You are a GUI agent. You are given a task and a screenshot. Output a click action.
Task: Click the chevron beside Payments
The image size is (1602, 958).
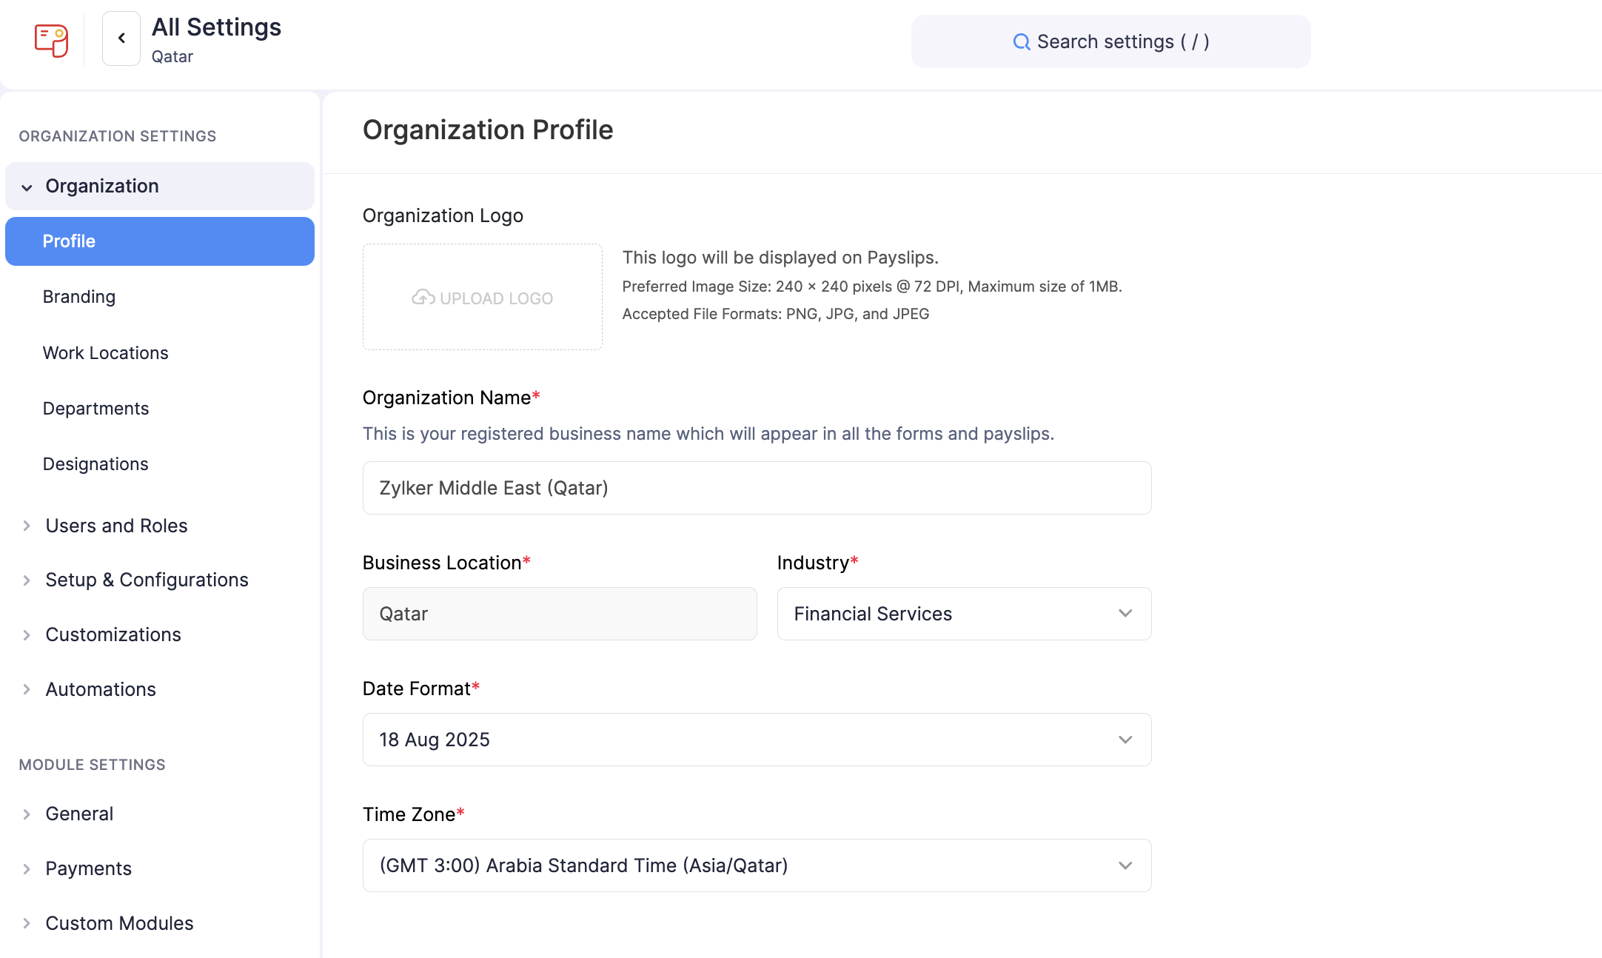point(27,868)
